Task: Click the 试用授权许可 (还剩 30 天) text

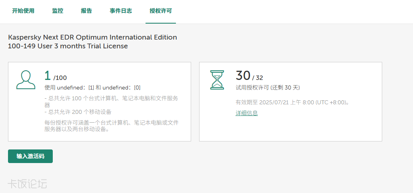Action: (x=268, y=88)
